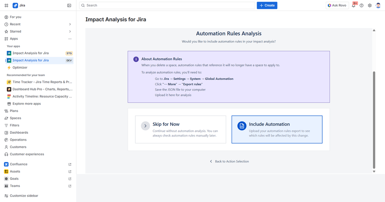The height and width of the screenshot is (202, 385).
Task: Open the Apps more options ellipsis
Action: click(x=70, y=39)
